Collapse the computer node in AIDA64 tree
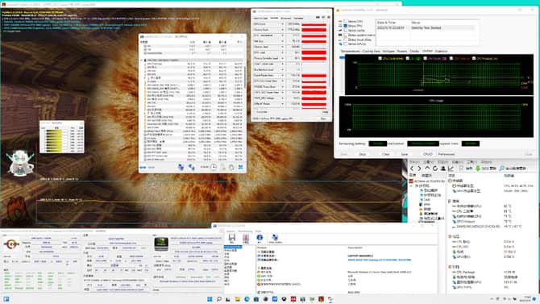The width and height of the screenshot is (540, 304). point(411,185)
